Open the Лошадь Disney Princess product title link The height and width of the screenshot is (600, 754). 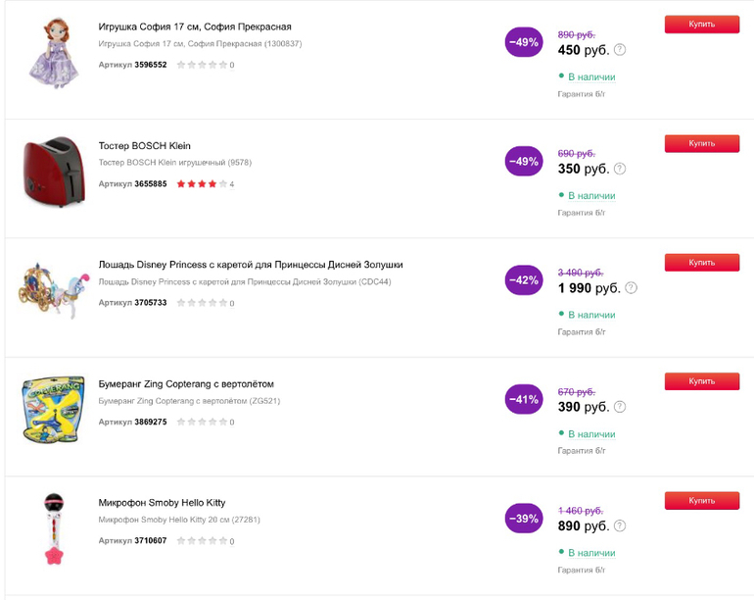pyautogui.click(x=251, y=265)
